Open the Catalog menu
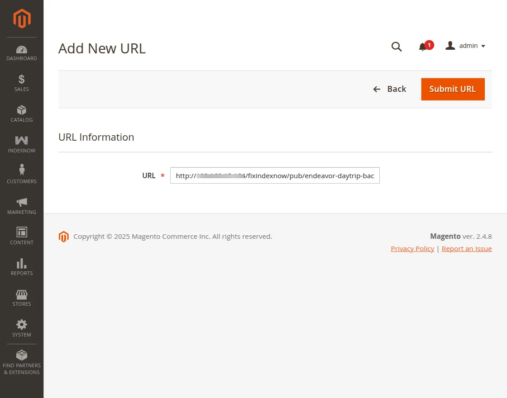 tap(21, 114)
